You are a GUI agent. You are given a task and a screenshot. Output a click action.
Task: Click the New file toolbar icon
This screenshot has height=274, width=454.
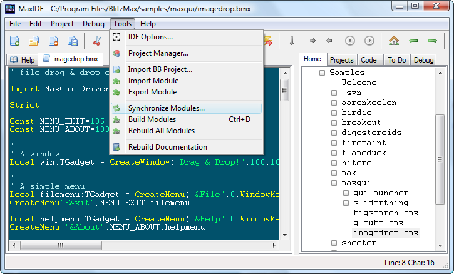14,41
